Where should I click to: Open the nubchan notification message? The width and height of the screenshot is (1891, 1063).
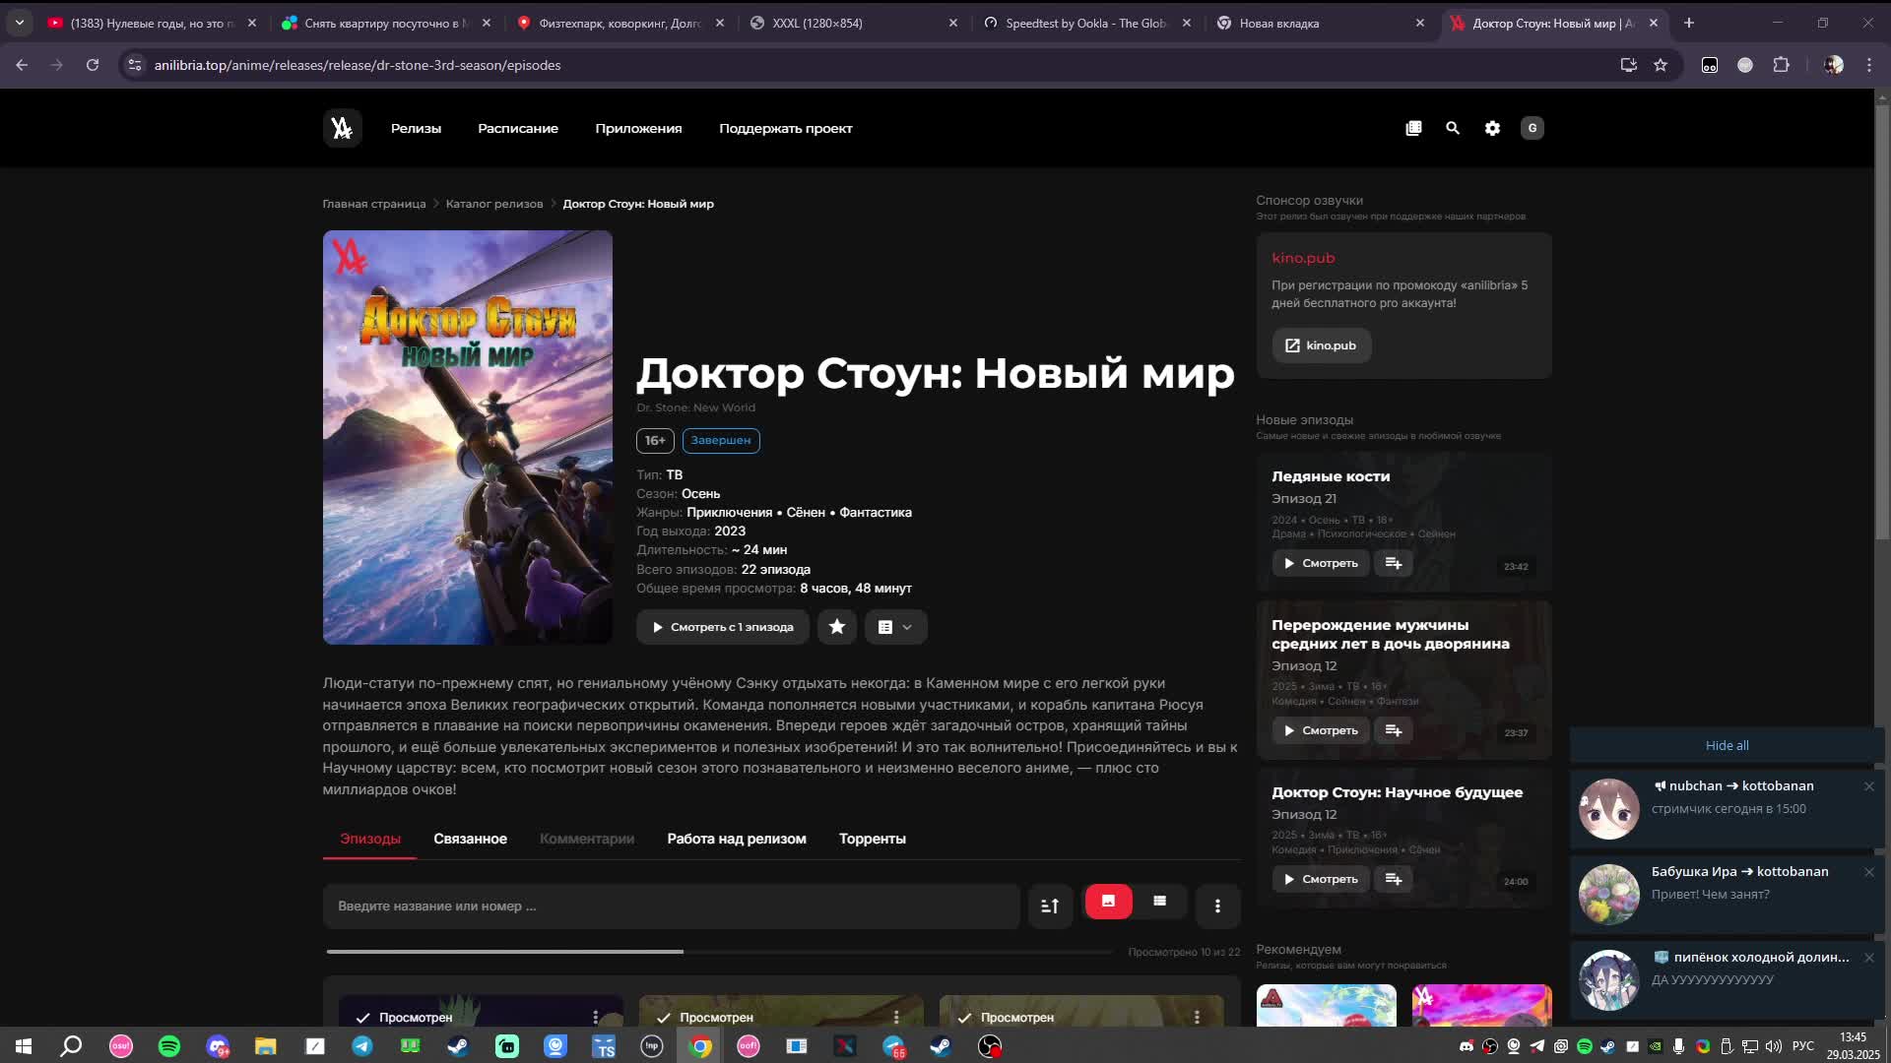pos(1728,808)
